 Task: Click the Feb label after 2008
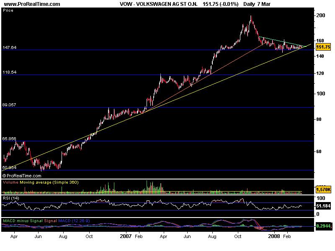point(287,236)
